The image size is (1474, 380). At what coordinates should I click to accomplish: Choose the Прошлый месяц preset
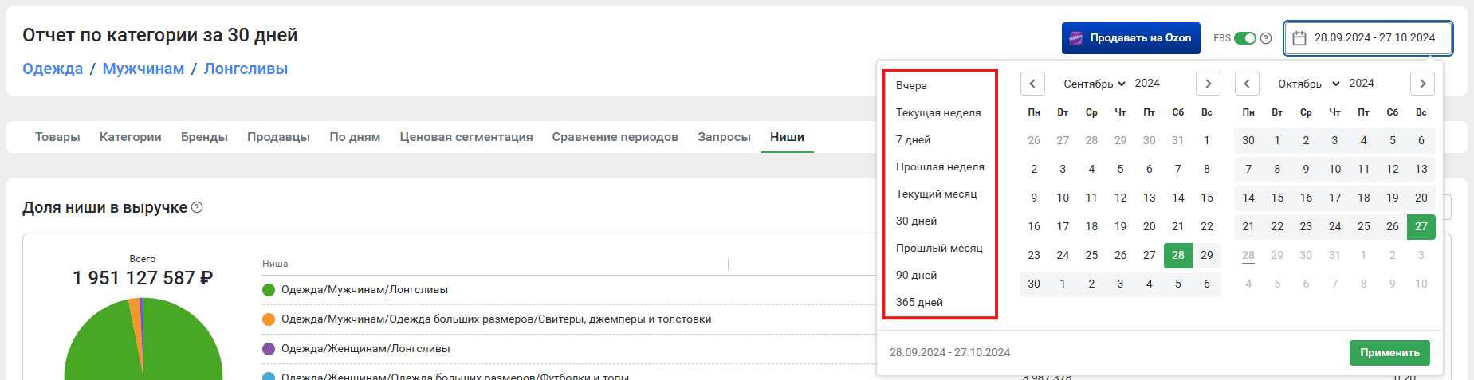point(938,248)
